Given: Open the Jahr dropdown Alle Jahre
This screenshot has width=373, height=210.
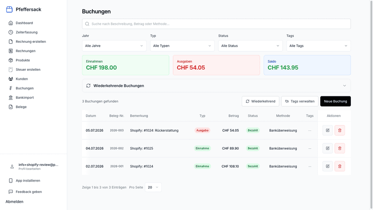Looking at the screenshot, I should tap(114, 46).
